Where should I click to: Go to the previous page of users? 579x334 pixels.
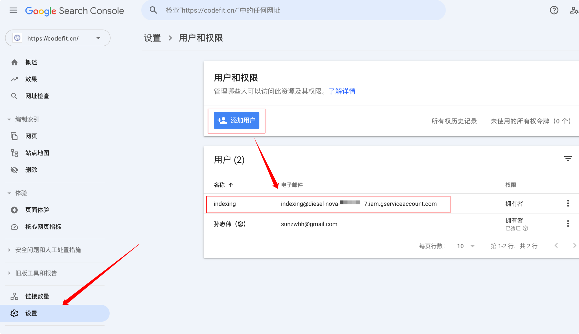tap(556, 246)
